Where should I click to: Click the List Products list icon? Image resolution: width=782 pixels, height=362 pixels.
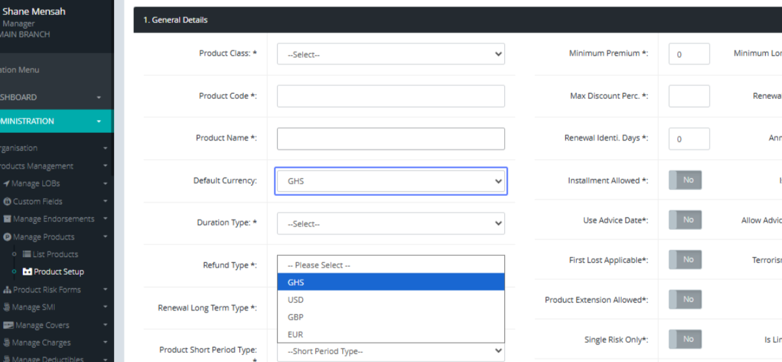[x=27, y=254]
